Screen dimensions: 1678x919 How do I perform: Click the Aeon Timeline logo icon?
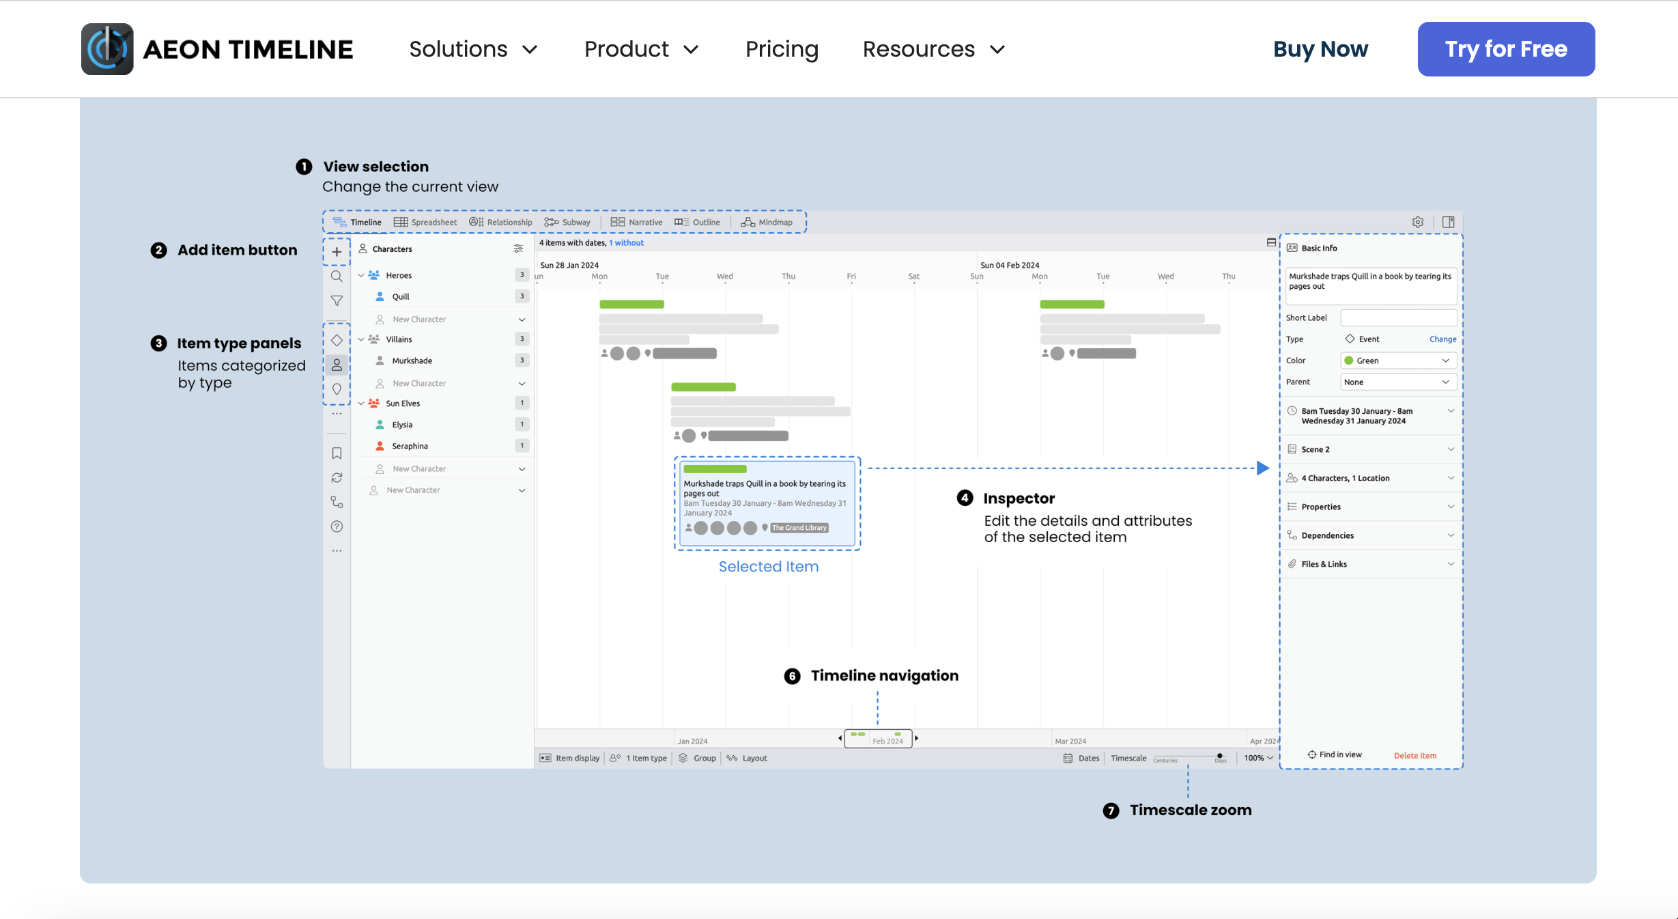pos(107,49)
